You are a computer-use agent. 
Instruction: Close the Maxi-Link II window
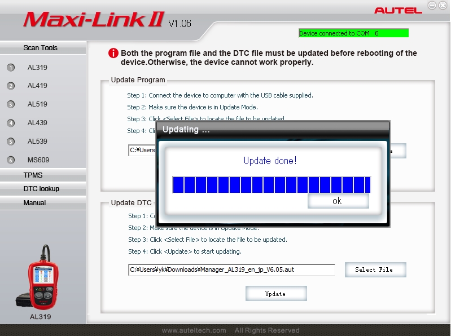point(443,5)
